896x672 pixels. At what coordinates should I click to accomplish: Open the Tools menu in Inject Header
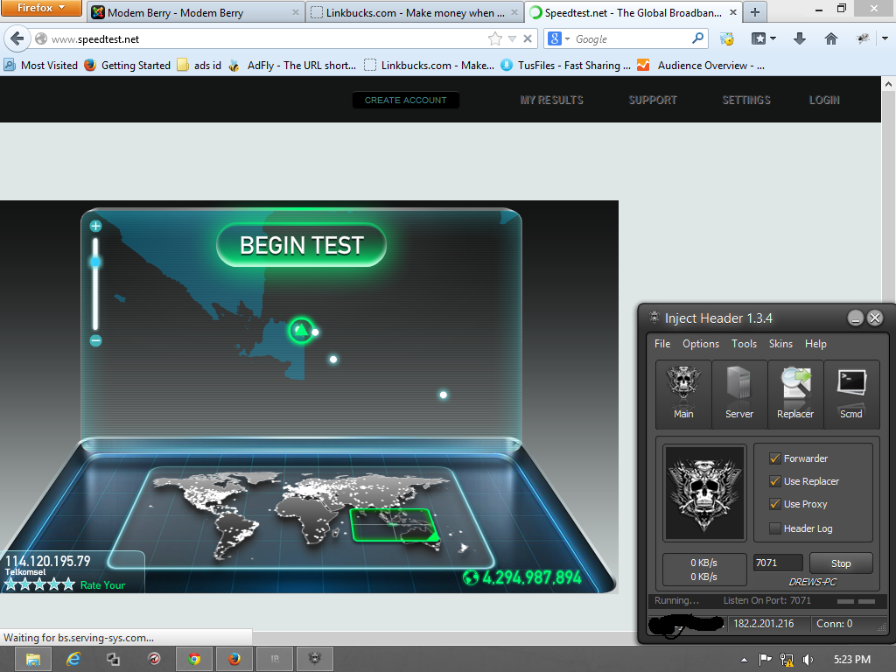point(744,343)
